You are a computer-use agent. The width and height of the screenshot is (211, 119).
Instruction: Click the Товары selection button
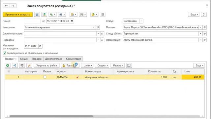pyautogui.click(x=70, y=65)
